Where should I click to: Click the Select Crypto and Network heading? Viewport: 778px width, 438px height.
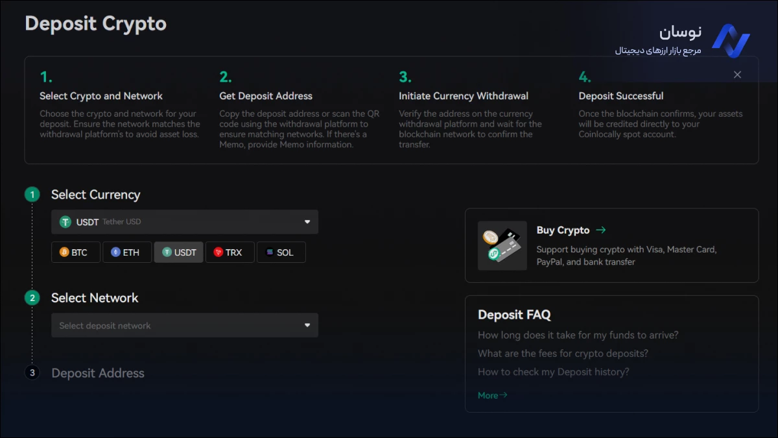click(101, 96)
